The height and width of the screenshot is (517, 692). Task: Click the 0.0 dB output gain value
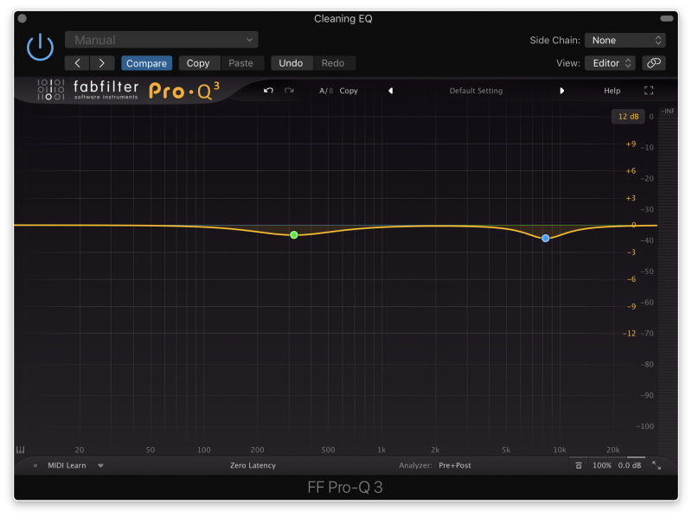point(630,465)
